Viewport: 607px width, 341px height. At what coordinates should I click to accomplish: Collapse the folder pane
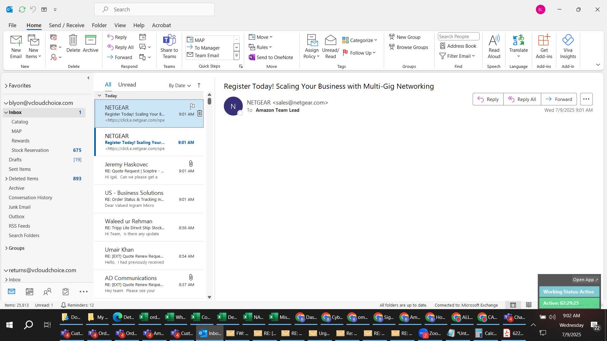pyautogui.click(x=88, y=78)
